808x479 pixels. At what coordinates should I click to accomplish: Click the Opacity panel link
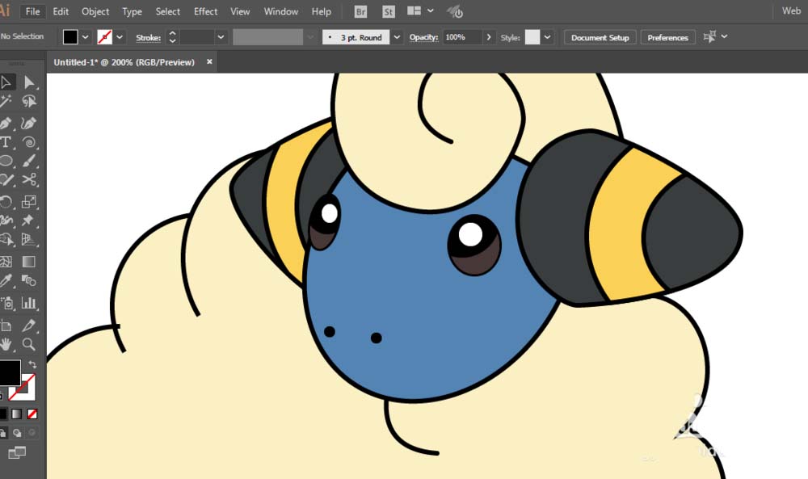(x=423, y=37)
